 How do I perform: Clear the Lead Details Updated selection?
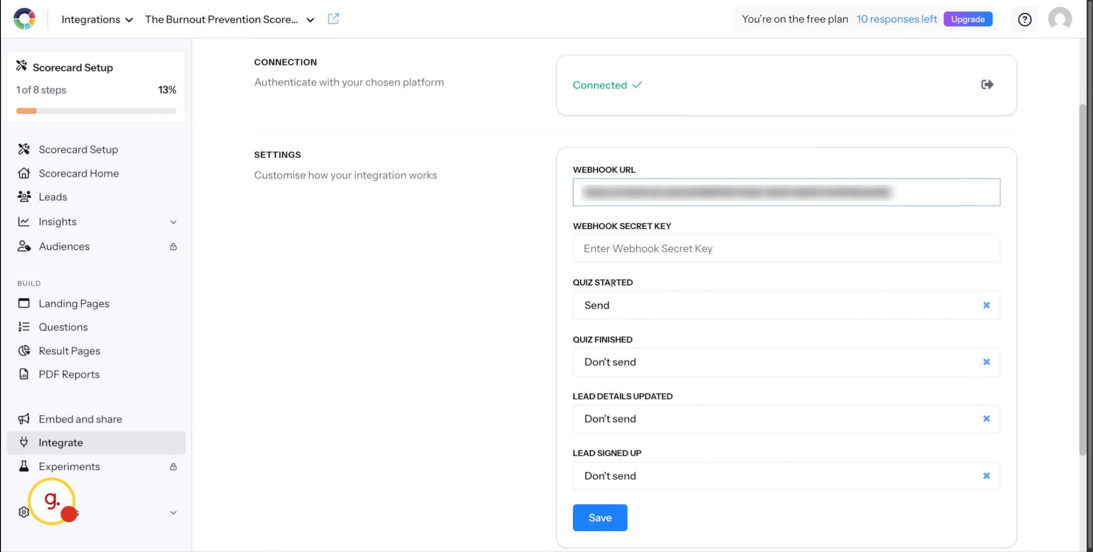[x=986, y=419]
